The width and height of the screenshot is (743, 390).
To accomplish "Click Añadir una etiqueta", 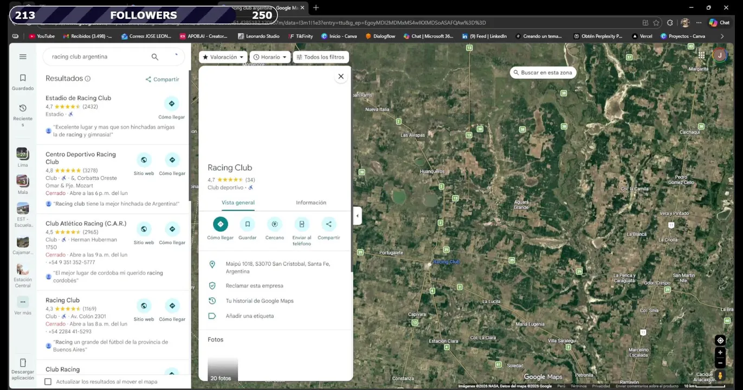I will (x=275, y=316).
